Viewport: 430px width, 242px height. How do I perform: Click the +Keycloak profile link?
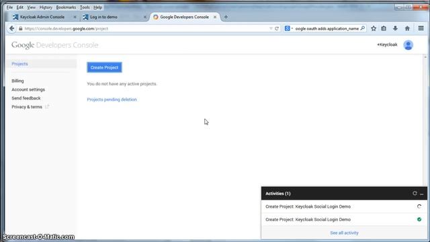click(x=387, y=44)
